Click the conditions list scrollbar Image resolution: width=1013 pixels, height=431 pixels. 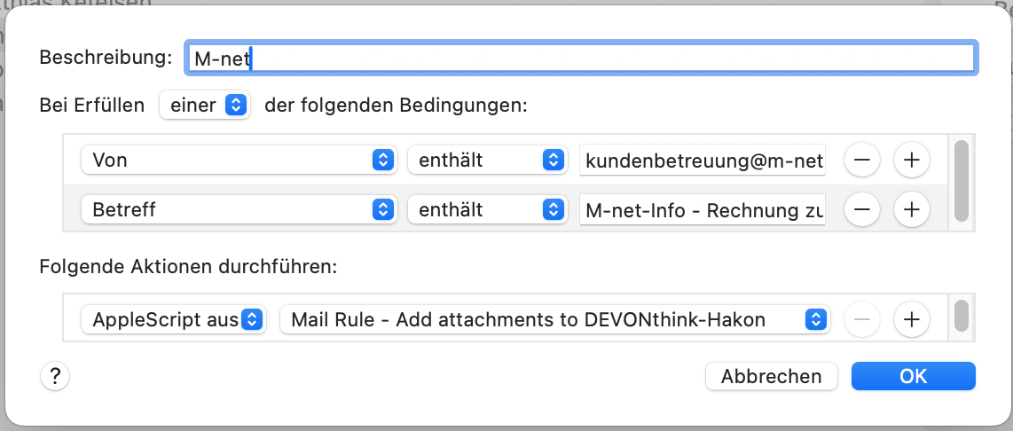tap(961, 182)
